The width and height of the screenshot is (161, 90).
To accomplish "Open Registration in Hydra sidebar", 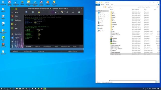I will (17, 34).
